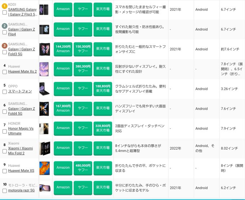This screenshot has width=245, height=200.
Task: Click the motorola razr 5G image
Action: pyautogui.click(x=45, y=188)
